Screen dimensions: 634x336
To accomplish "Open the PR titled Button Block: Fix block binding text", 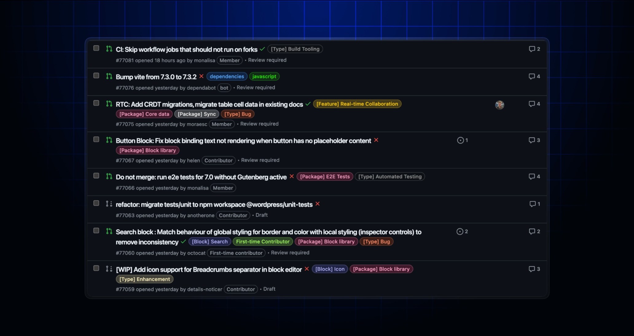I will [x=243, y=140].
